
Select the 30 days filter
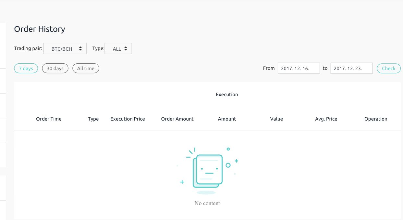tap(55, 68)
